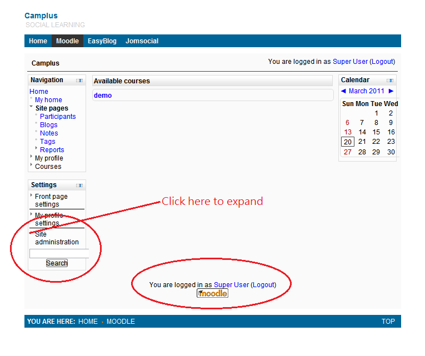Click the TOP link in footer bar
The height and width of the screenshot is (356, 425).
[388, 322]
